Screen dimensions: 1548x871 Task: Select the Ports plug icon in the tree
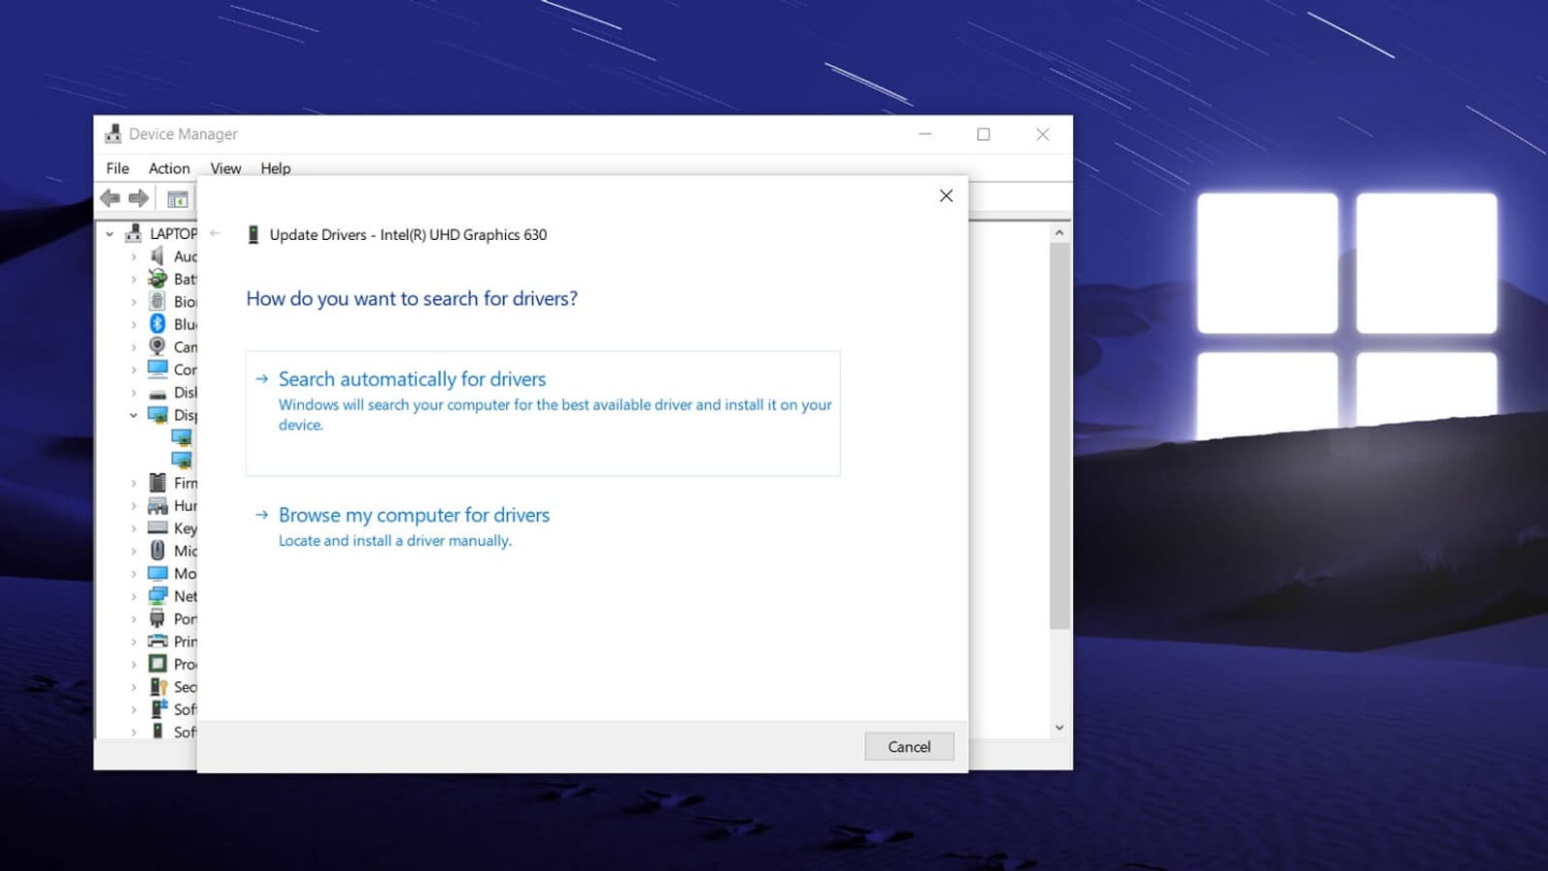pyautogui.click(x=157, y=618)
